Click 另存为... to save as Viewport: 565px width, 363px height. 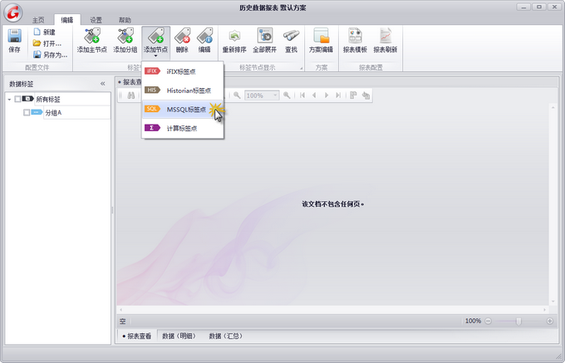[x=50, y=55]
